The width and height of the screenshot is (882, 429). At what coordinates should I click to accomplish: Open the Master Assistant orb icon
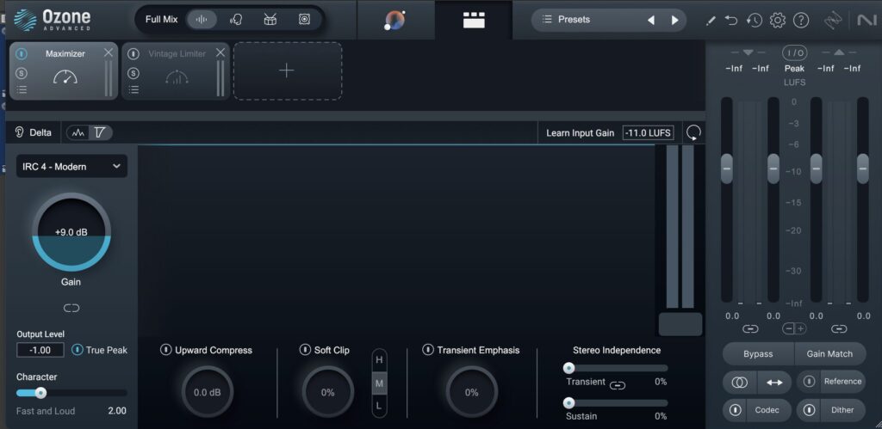(395, 20)
